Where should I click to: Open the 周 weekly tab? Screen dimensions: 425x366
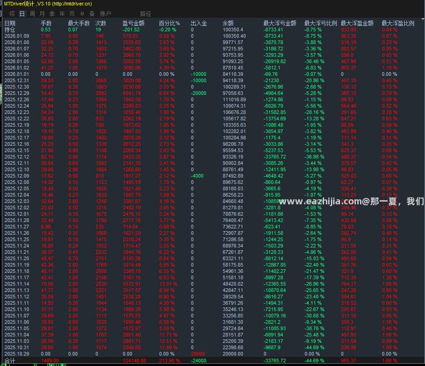(32, 14)
